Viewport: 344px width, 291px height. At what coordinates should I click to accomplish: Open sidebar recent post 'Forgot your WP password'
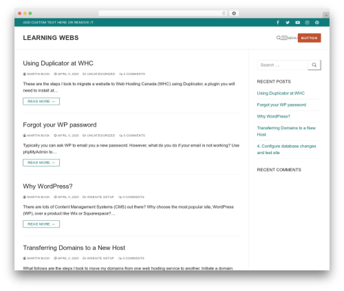281,105
